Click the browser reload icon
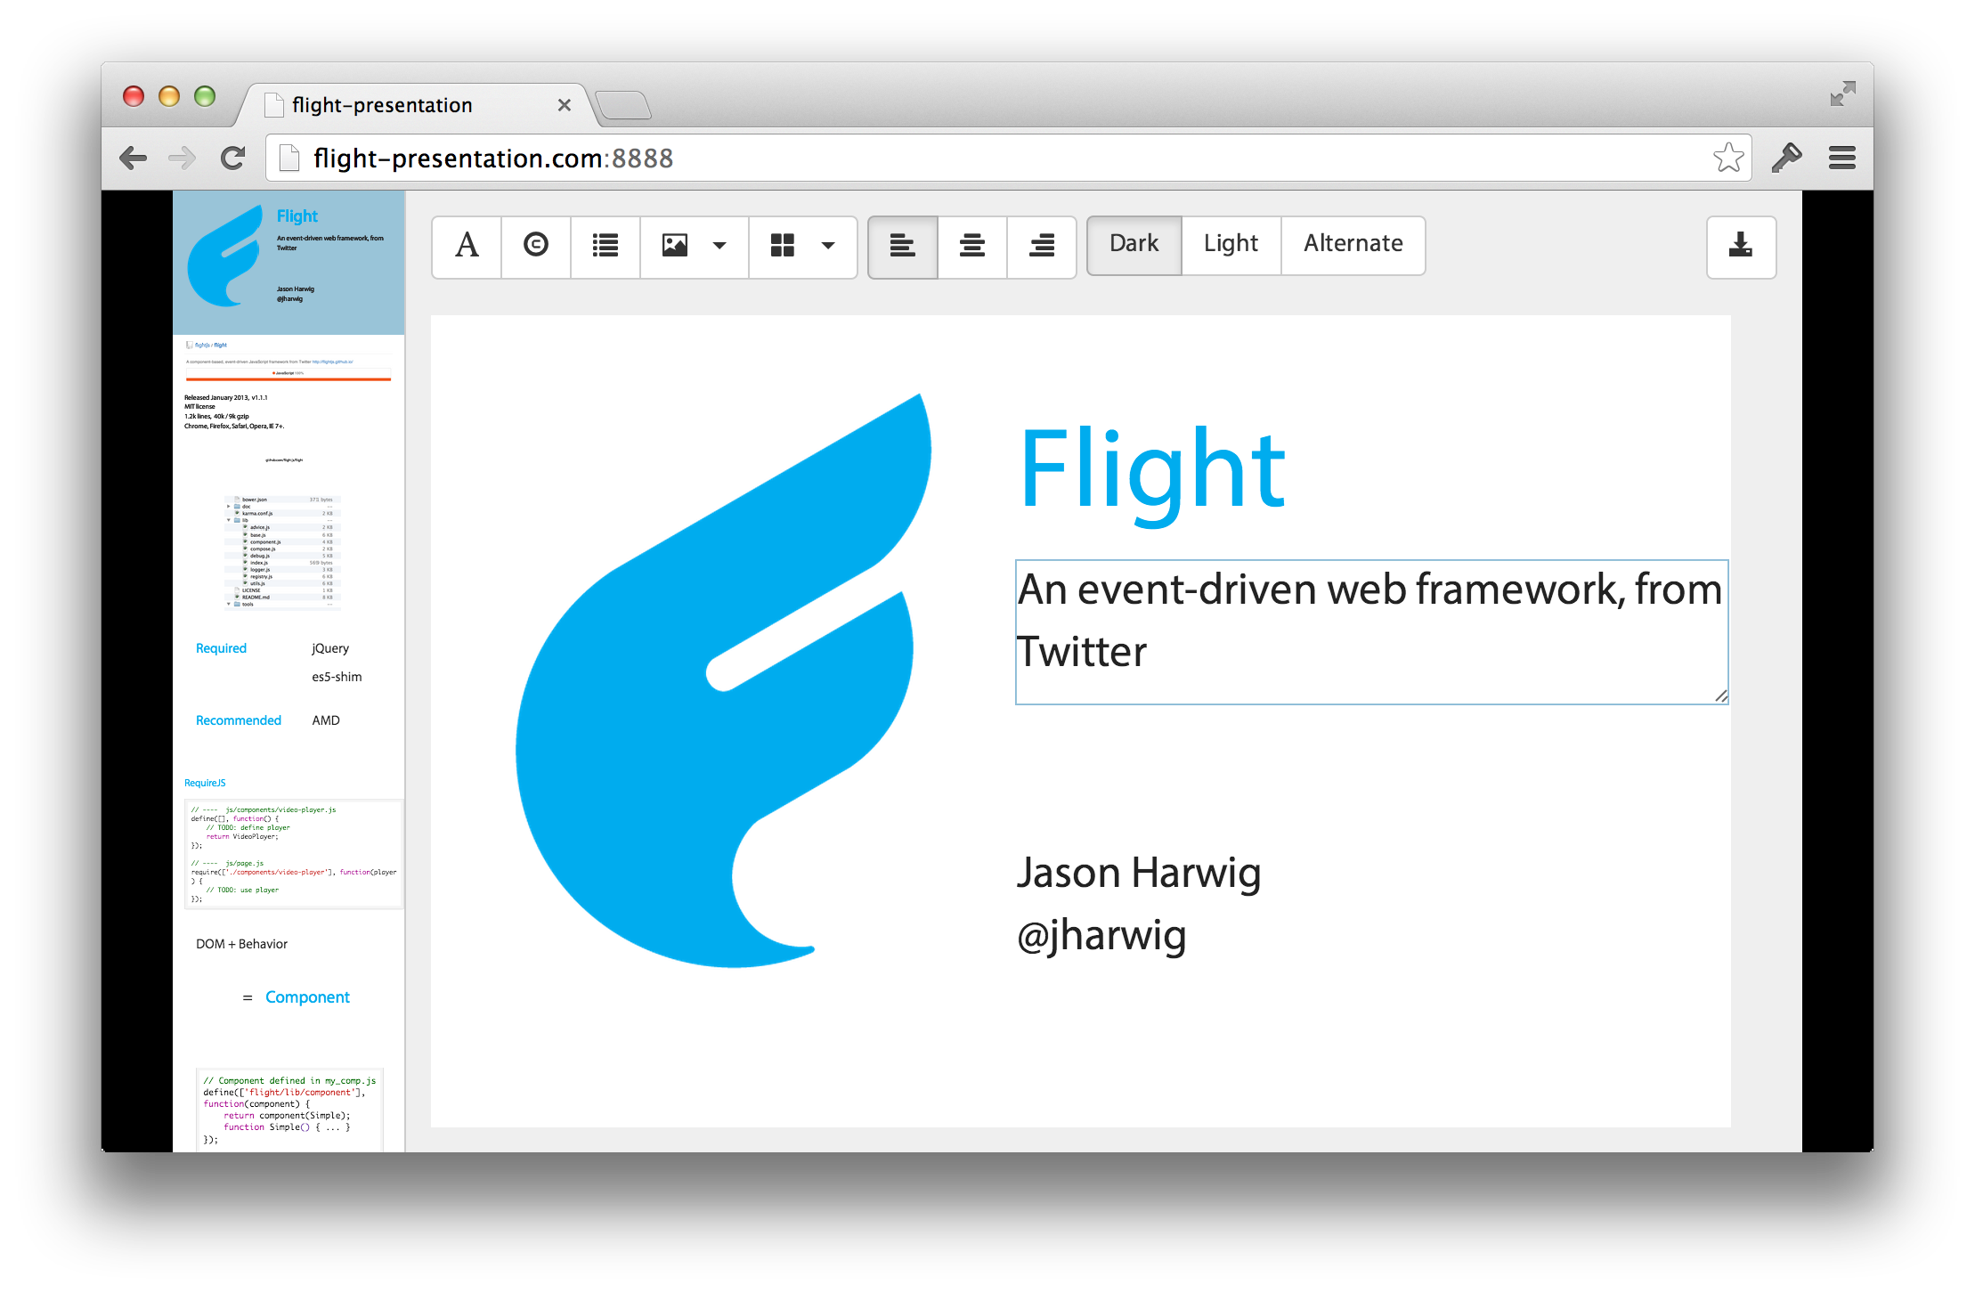Image resolution: width=1975 pixels, height=1293 pixels. [233, 159]
